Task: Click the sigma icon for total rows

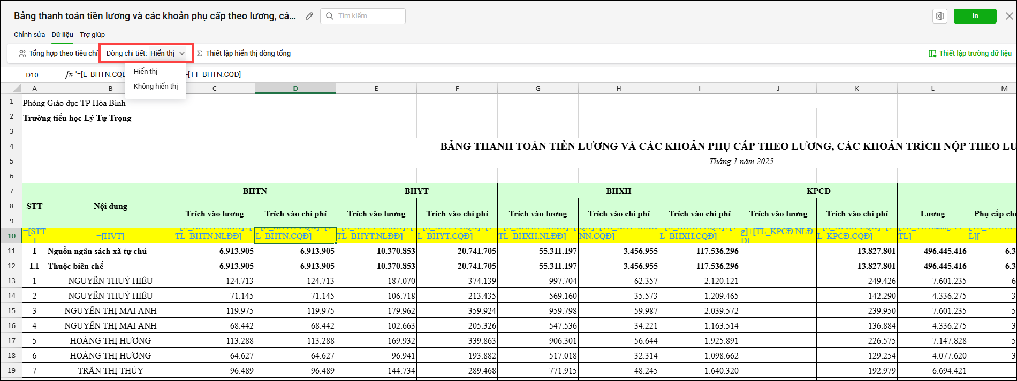Action: click(200, 53)
